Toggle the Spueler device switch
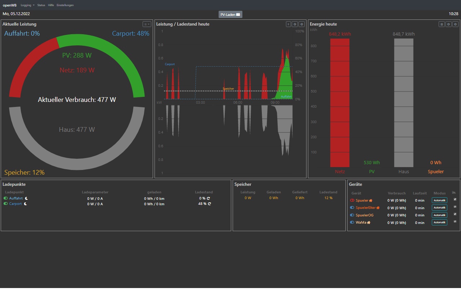 [x=352, y=201]
